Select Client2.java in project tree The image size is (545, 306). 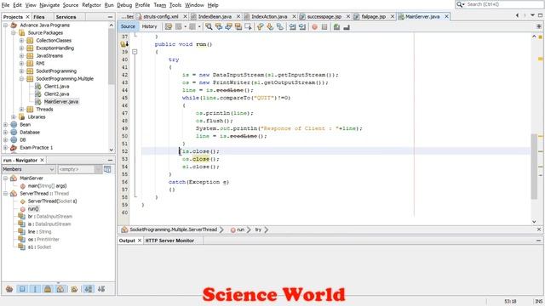click(x=56, y=93)
